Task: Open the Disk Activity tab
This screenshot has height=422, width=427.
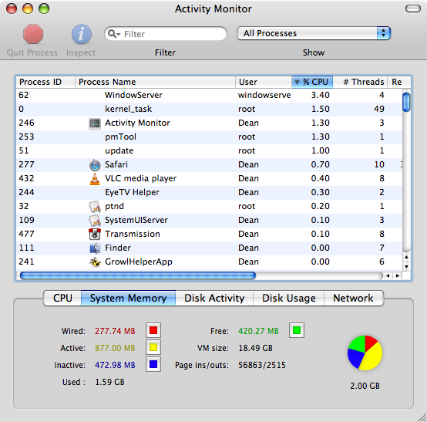Action: [214, 298]
